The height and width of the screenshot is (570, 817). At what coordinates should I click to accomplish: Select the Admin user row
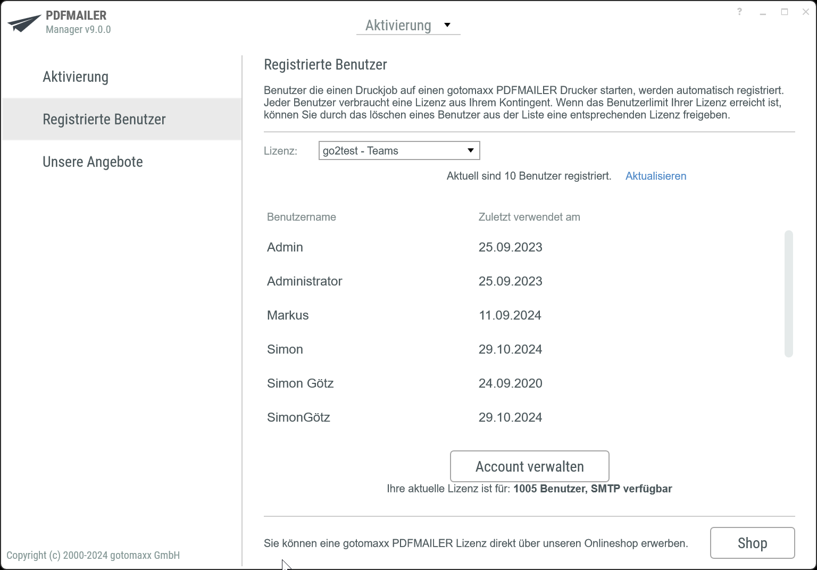[x=524, y=247]
